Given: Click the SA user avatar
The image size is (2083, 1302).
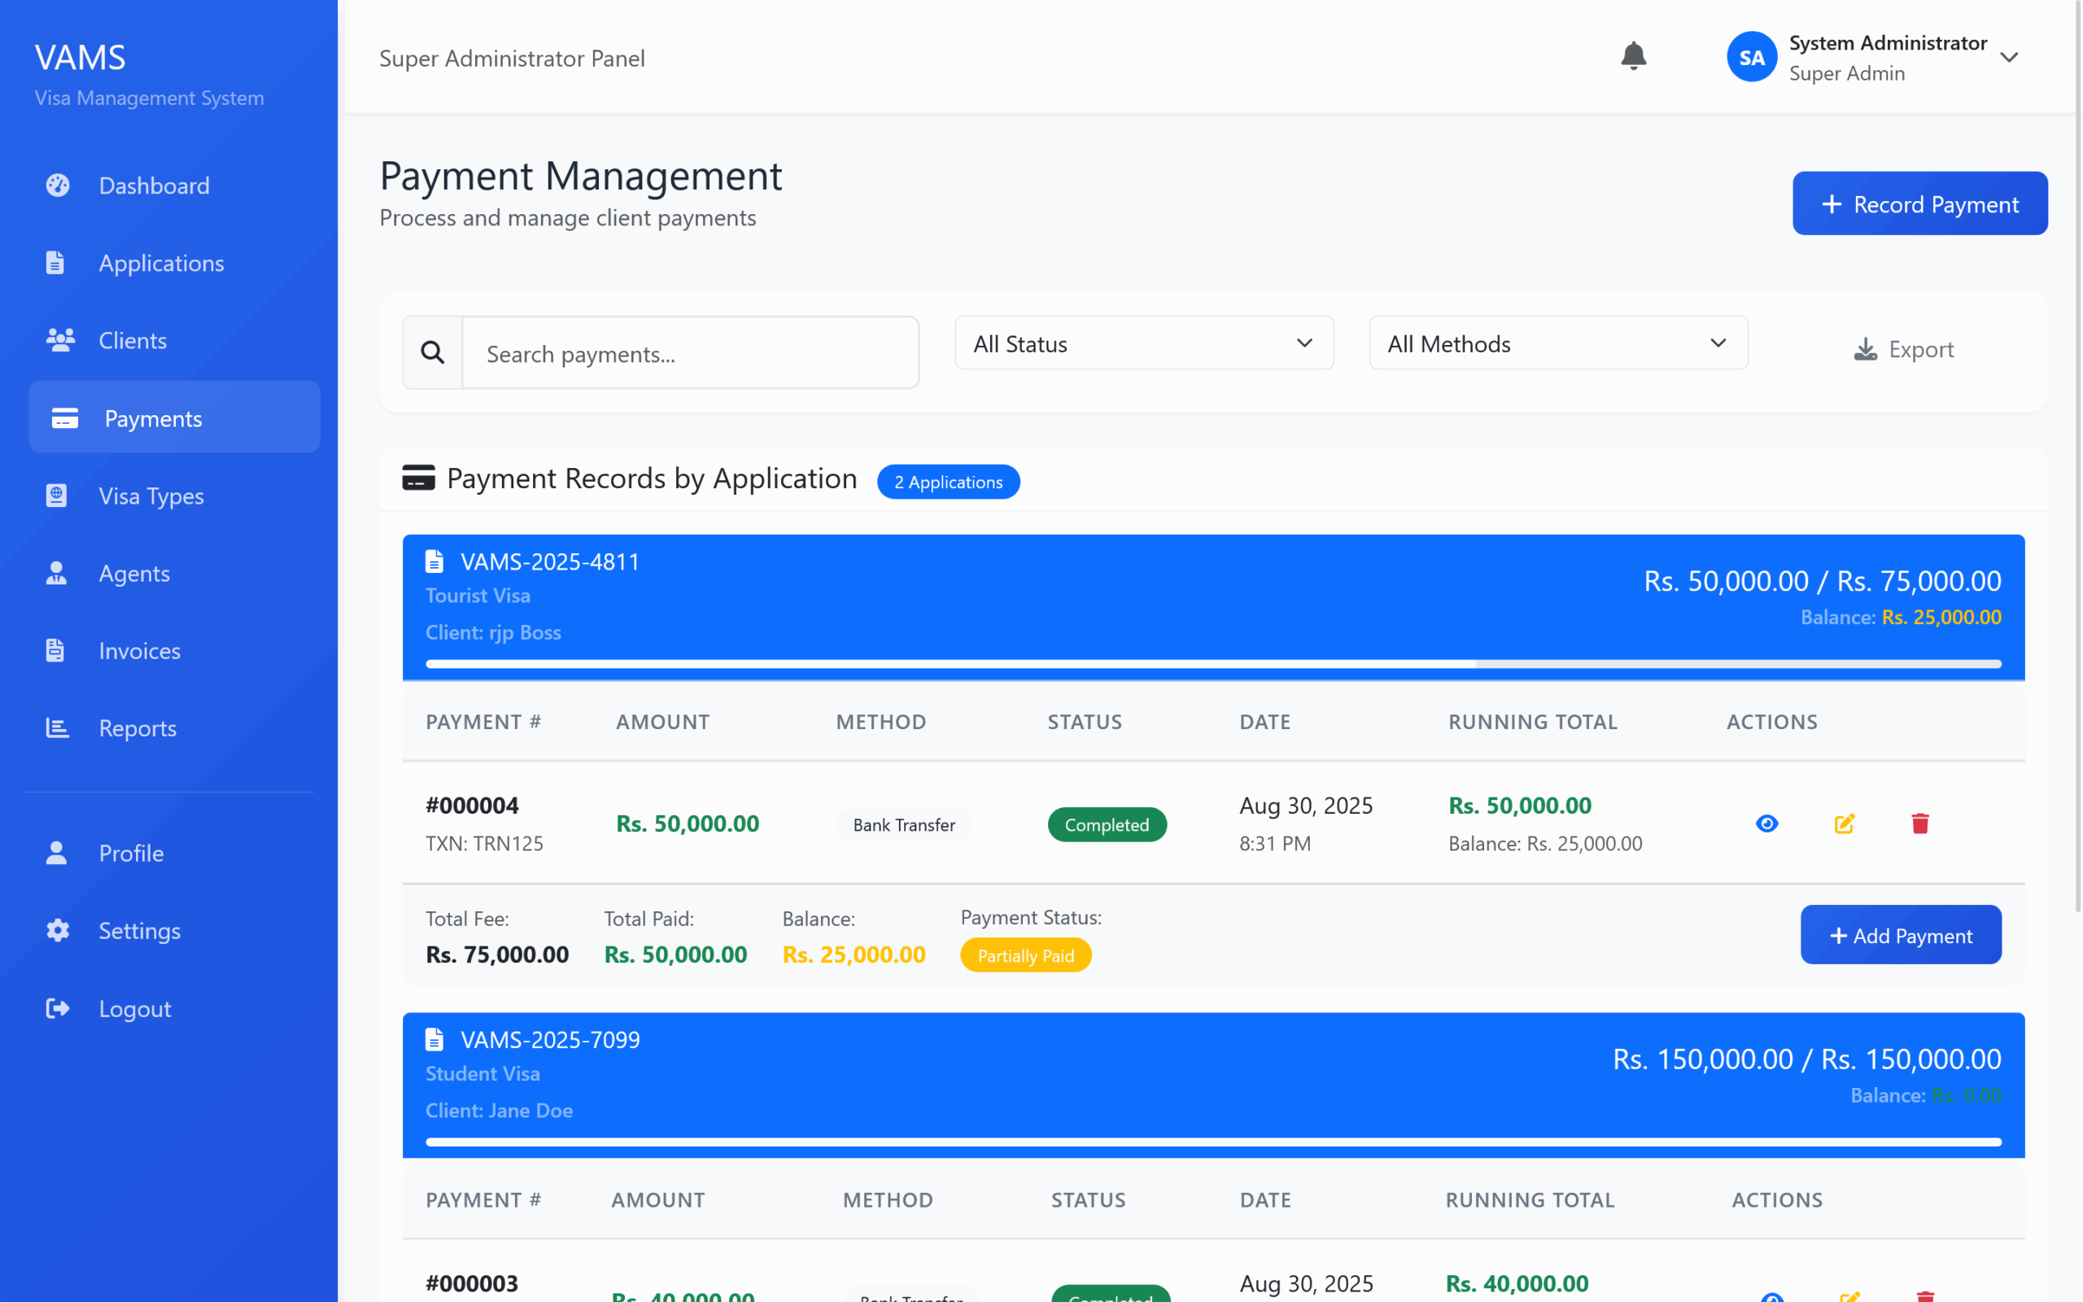Looking at the screenshot, I should (x=1751, y=58).
